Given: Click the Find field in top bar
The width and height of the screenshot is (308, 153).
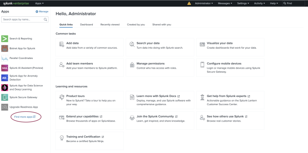Looking at the screenshot, I should pos(294,3).
